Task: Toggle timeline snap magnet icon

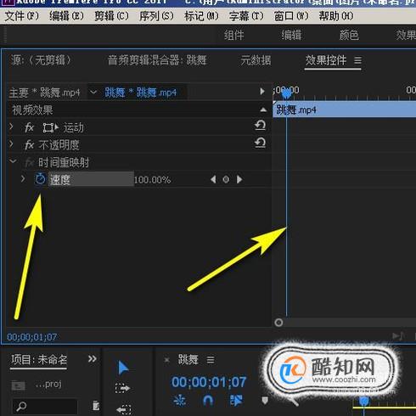Action: click(x=208, y=401)
